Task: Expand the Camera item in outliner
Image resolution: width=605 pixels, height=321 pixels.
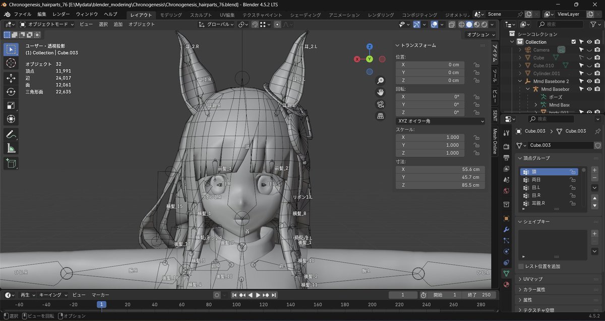Action: point(520,50)
